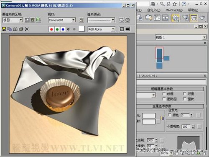Click the 不透明度 opacity value field

[186, 126]
